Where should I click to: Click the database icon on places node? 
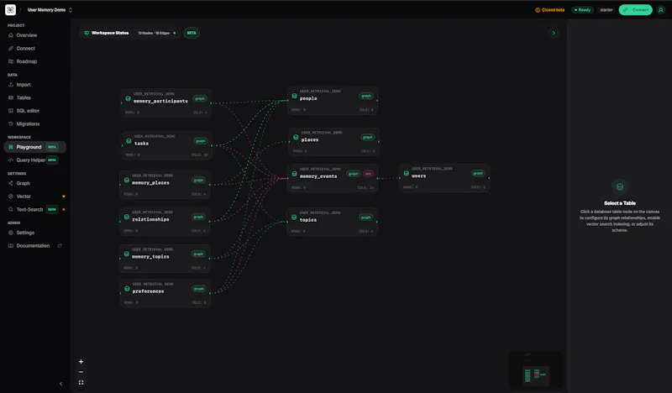(x=296, y=137)
